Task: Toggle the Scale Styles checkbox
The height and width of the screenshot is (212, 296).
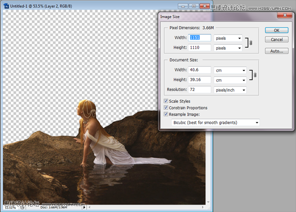Action: coord(166,101)
